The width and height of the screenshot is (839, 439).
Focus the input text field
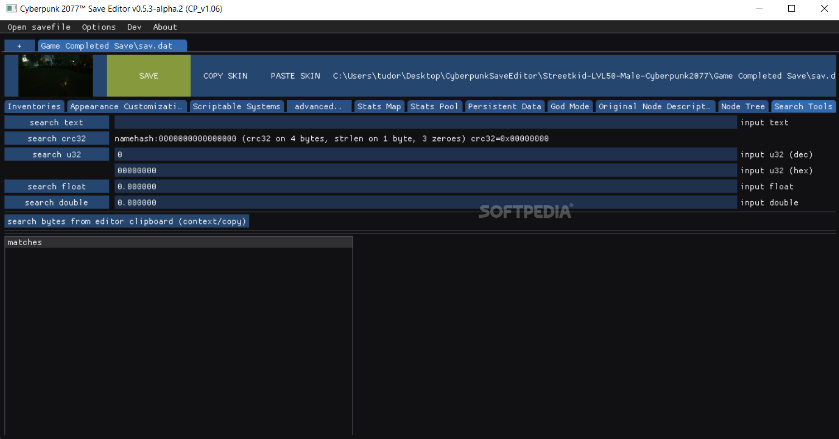426,123
